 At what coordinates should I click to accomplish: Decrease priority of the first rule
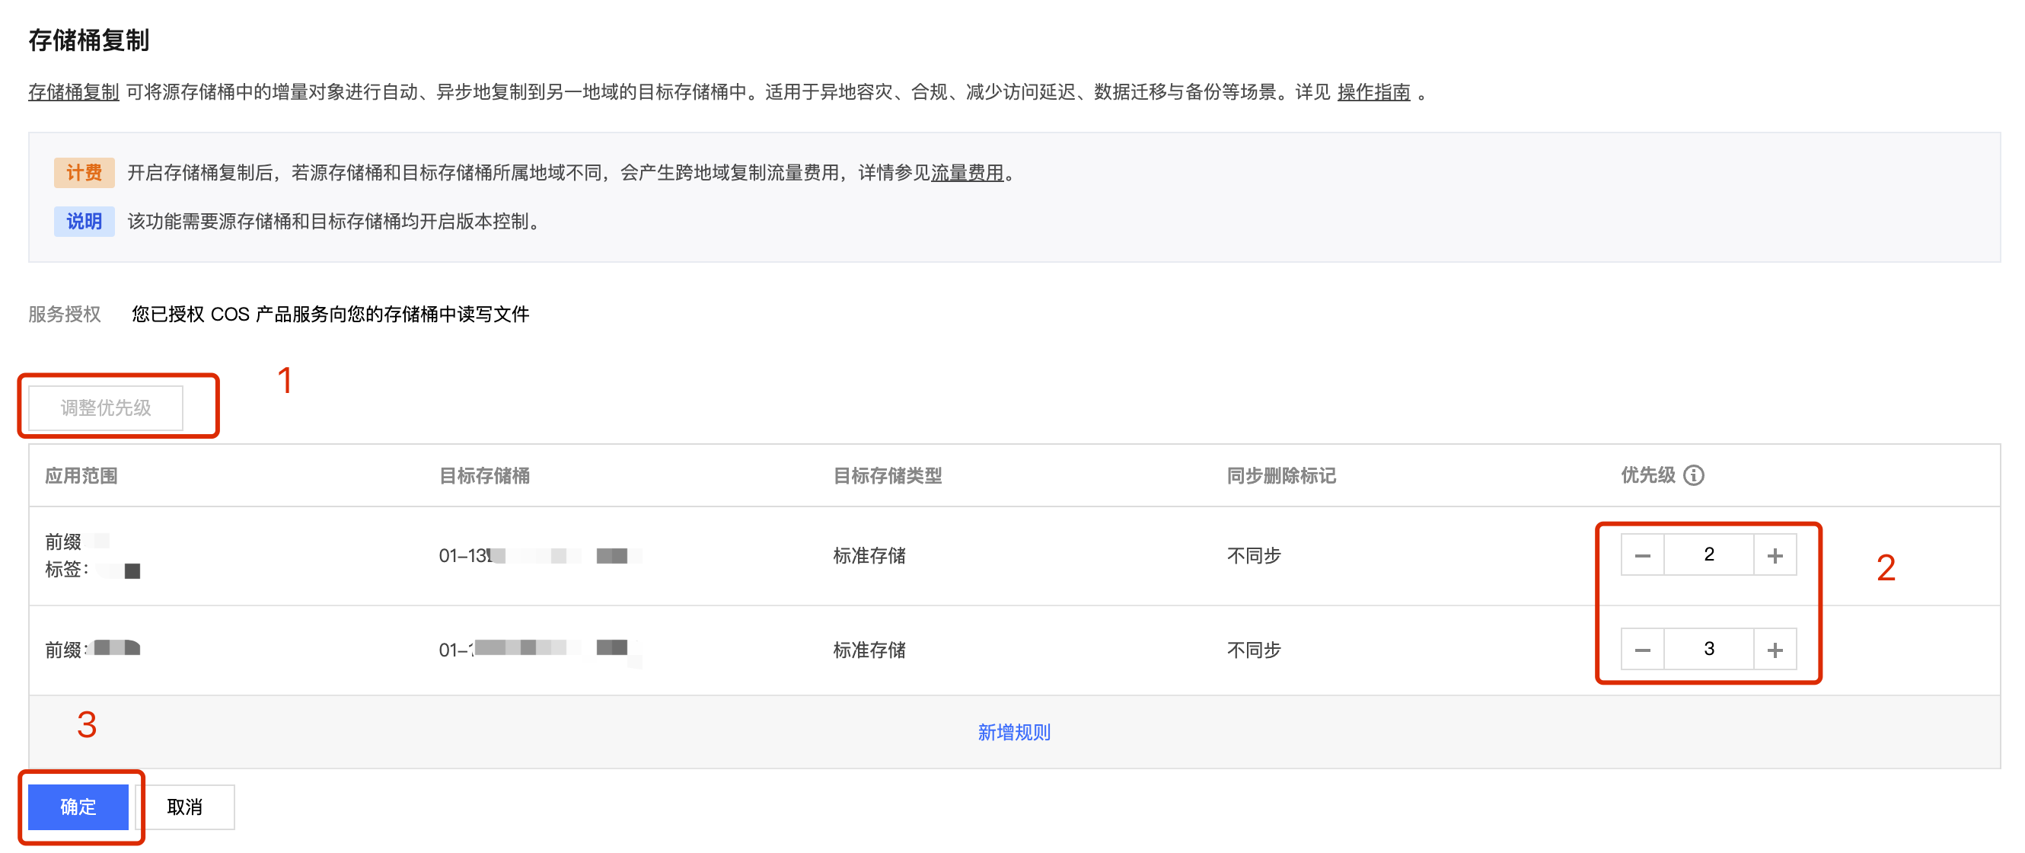coord(1642,556)
